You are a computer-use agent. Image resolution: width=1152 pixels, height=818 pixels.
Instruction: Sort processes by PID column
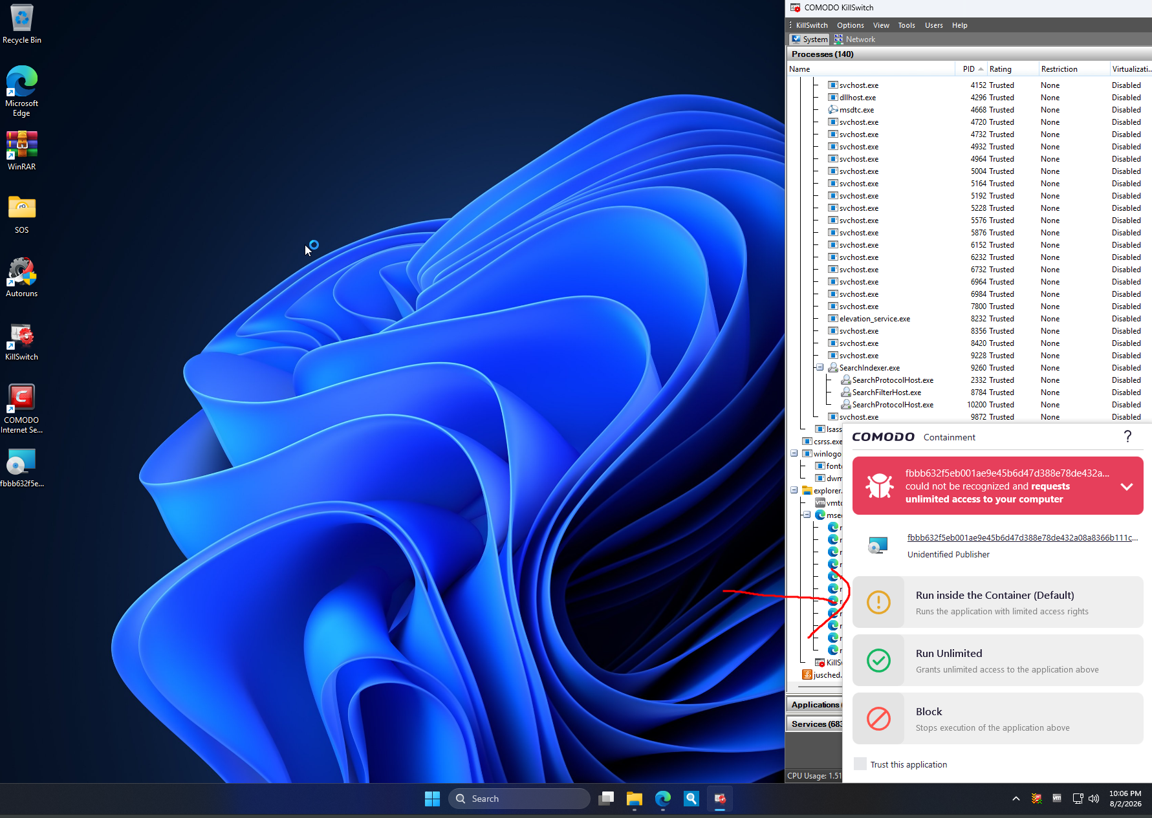click(x=971, y=69)
